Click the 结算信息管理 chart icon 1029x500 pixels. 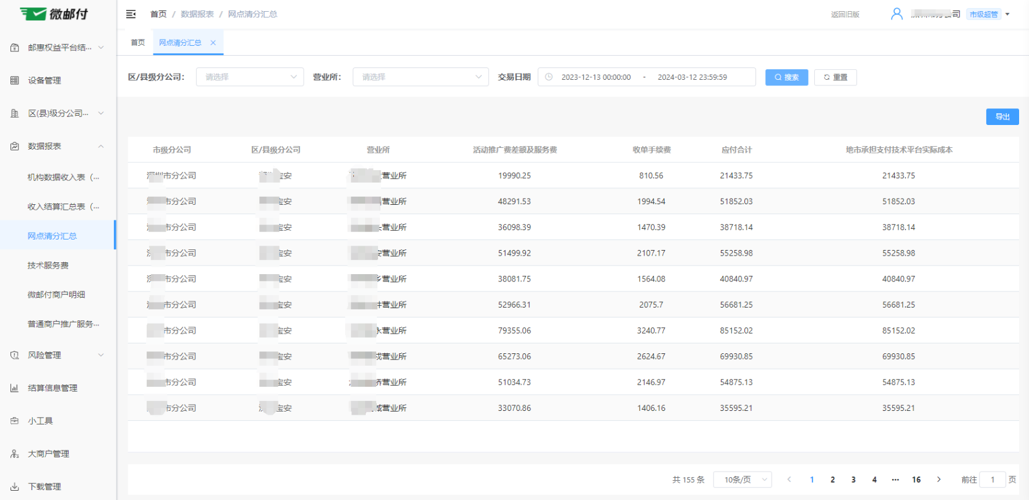[15, 388]
